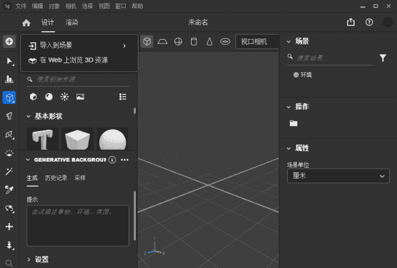Click the share/export icon
Viewport: 397px width, 268px height.
pos(351,22)
